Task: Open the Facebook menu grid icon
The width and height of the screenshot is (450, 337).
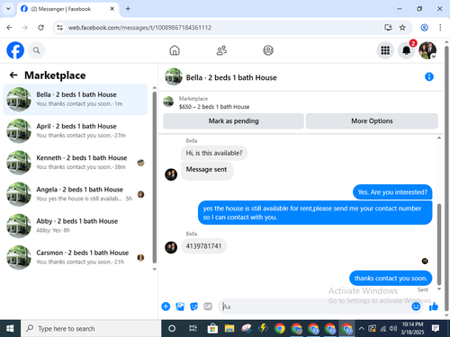Action: point(385,50)
